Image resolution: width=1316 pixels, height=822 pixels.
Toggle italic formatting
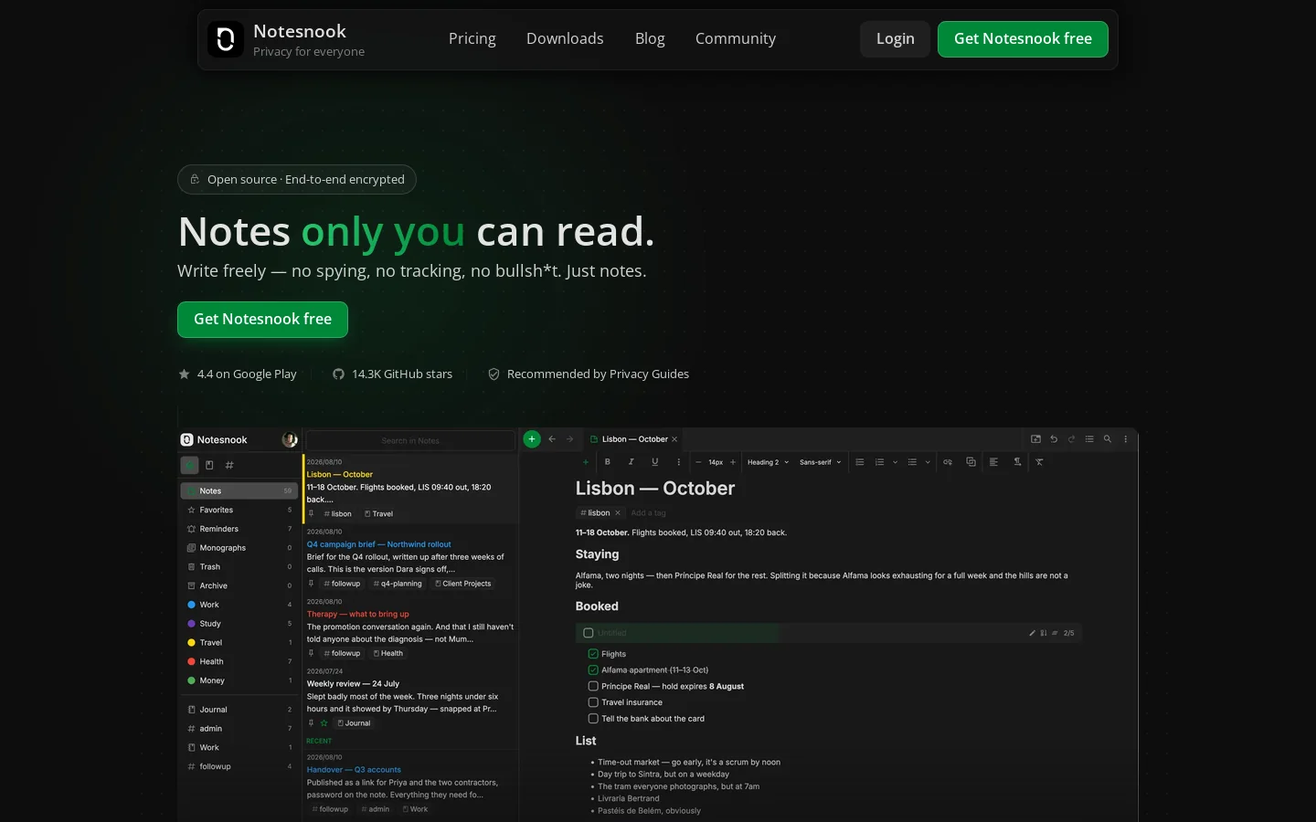coord(631,462)
